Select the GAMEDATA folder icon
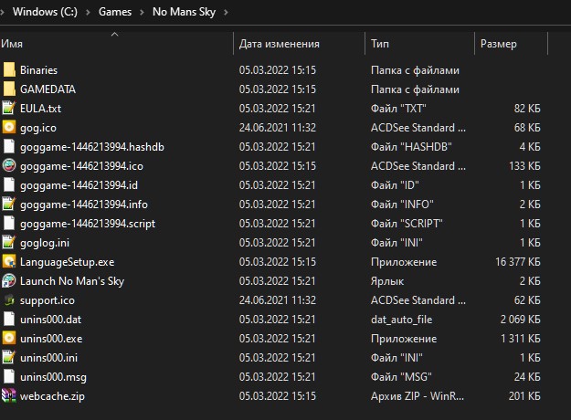 pos(9,89)
